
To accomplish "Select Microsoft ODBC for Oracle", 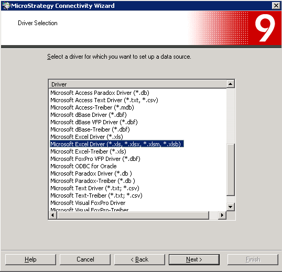I will (x=83, y=166).
